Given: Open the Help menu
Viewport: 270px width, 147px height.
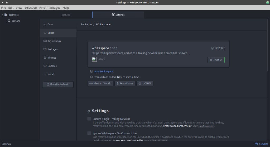Looking at the screenshot, I should point(66,8).
